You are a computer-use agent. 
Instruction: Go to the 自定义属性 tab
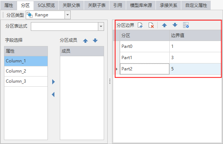[x=196, y=5]
